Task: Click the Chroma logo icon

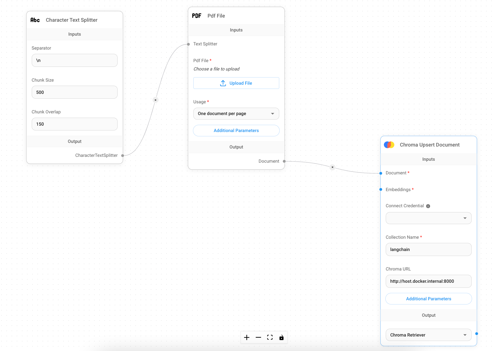Action: pyautogui.click(x=389, y=145)
